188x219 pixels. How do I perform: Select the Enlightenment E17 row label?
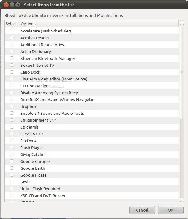click(x=38, y=120)
